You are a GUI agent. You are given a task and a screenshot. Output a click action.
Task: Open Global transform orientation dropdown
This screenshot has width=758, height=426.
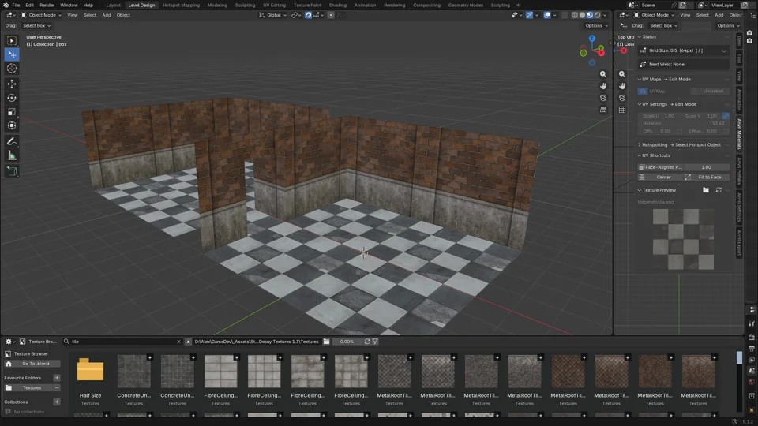(x=272, y=15)
